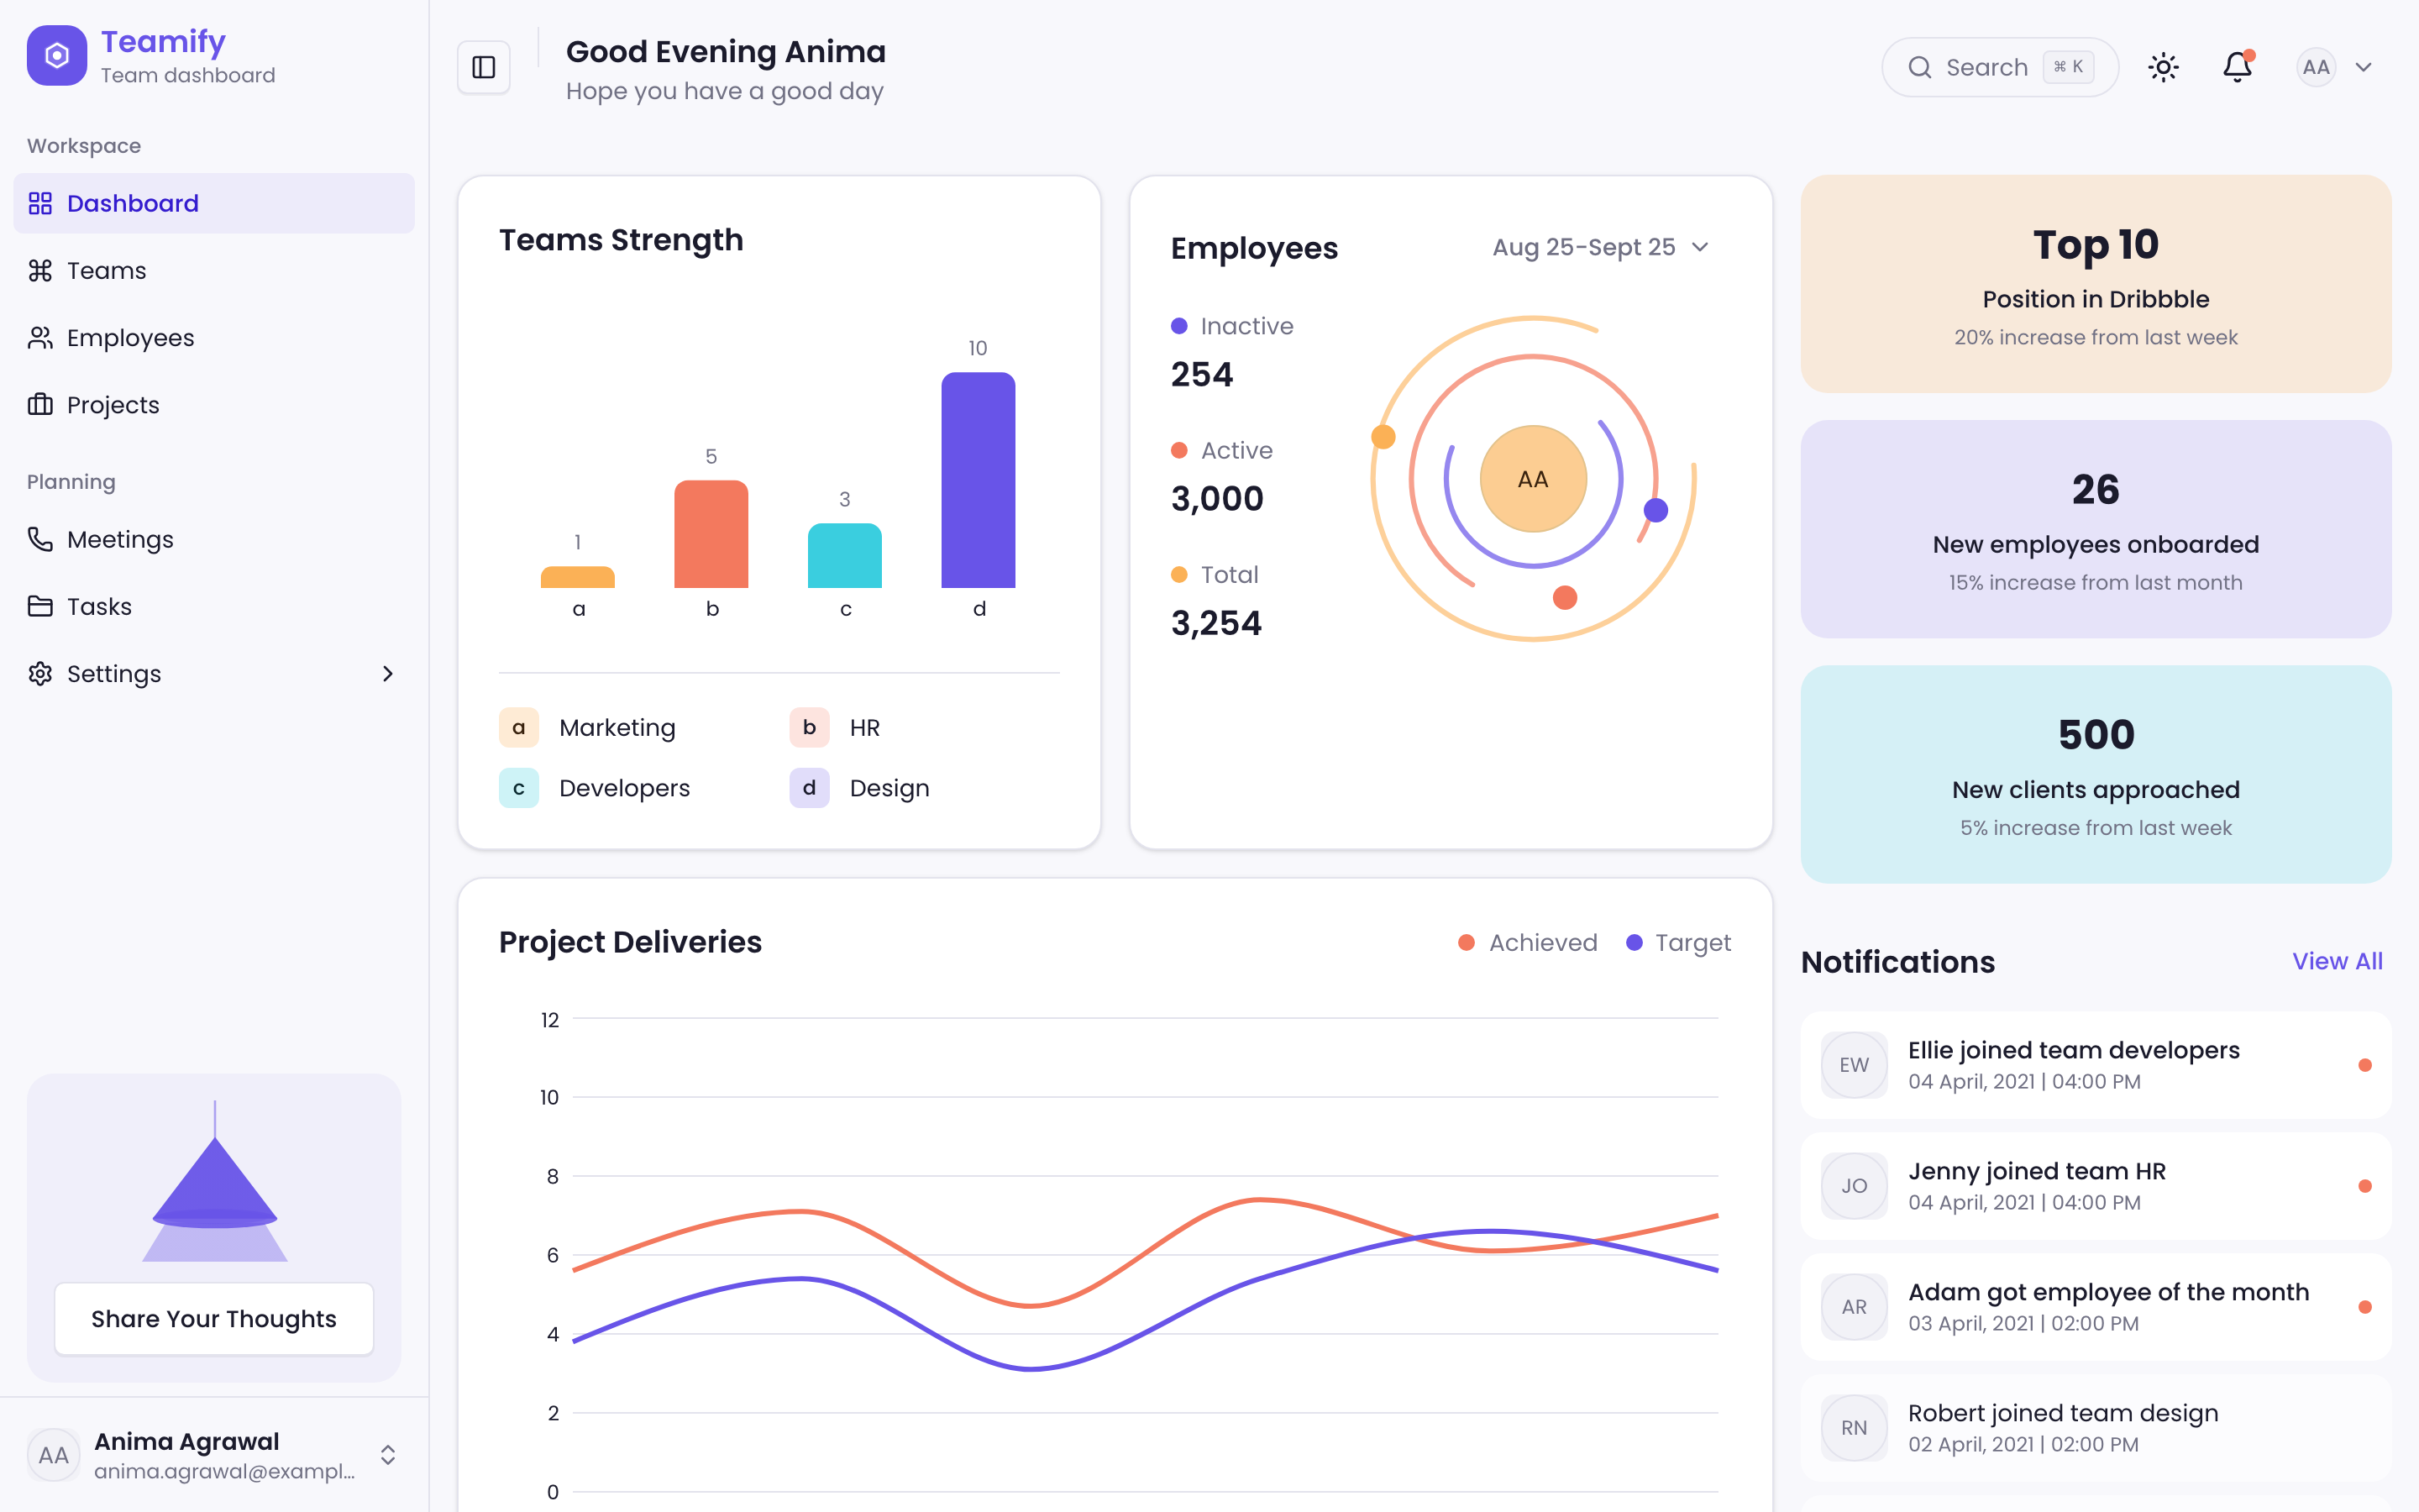
Task: Click the 'd' Design legend badge
Action: tap(809, 787)
